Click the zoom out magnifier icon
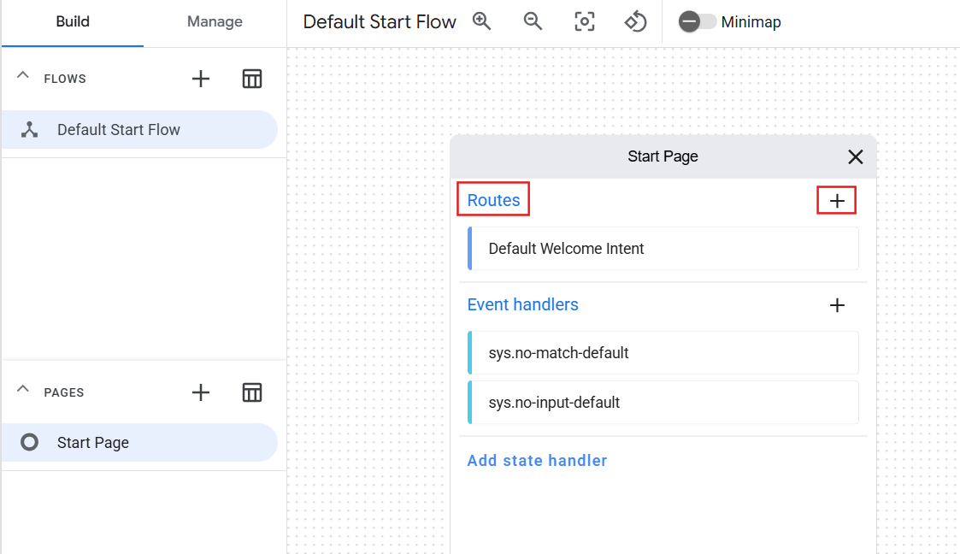The height and width of the screenshot is (554, 960). [x=533, y=21]
